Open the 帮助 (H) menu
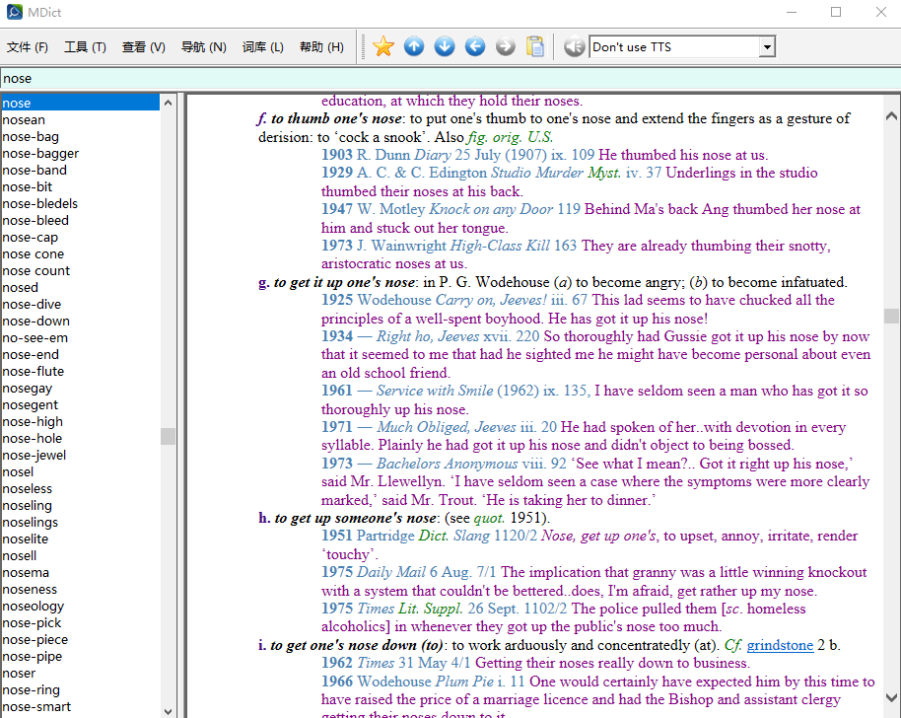 tap(321, 47)
